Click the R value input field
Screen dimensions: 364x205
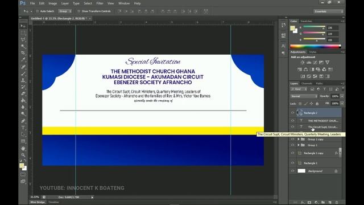coord(332,28)
